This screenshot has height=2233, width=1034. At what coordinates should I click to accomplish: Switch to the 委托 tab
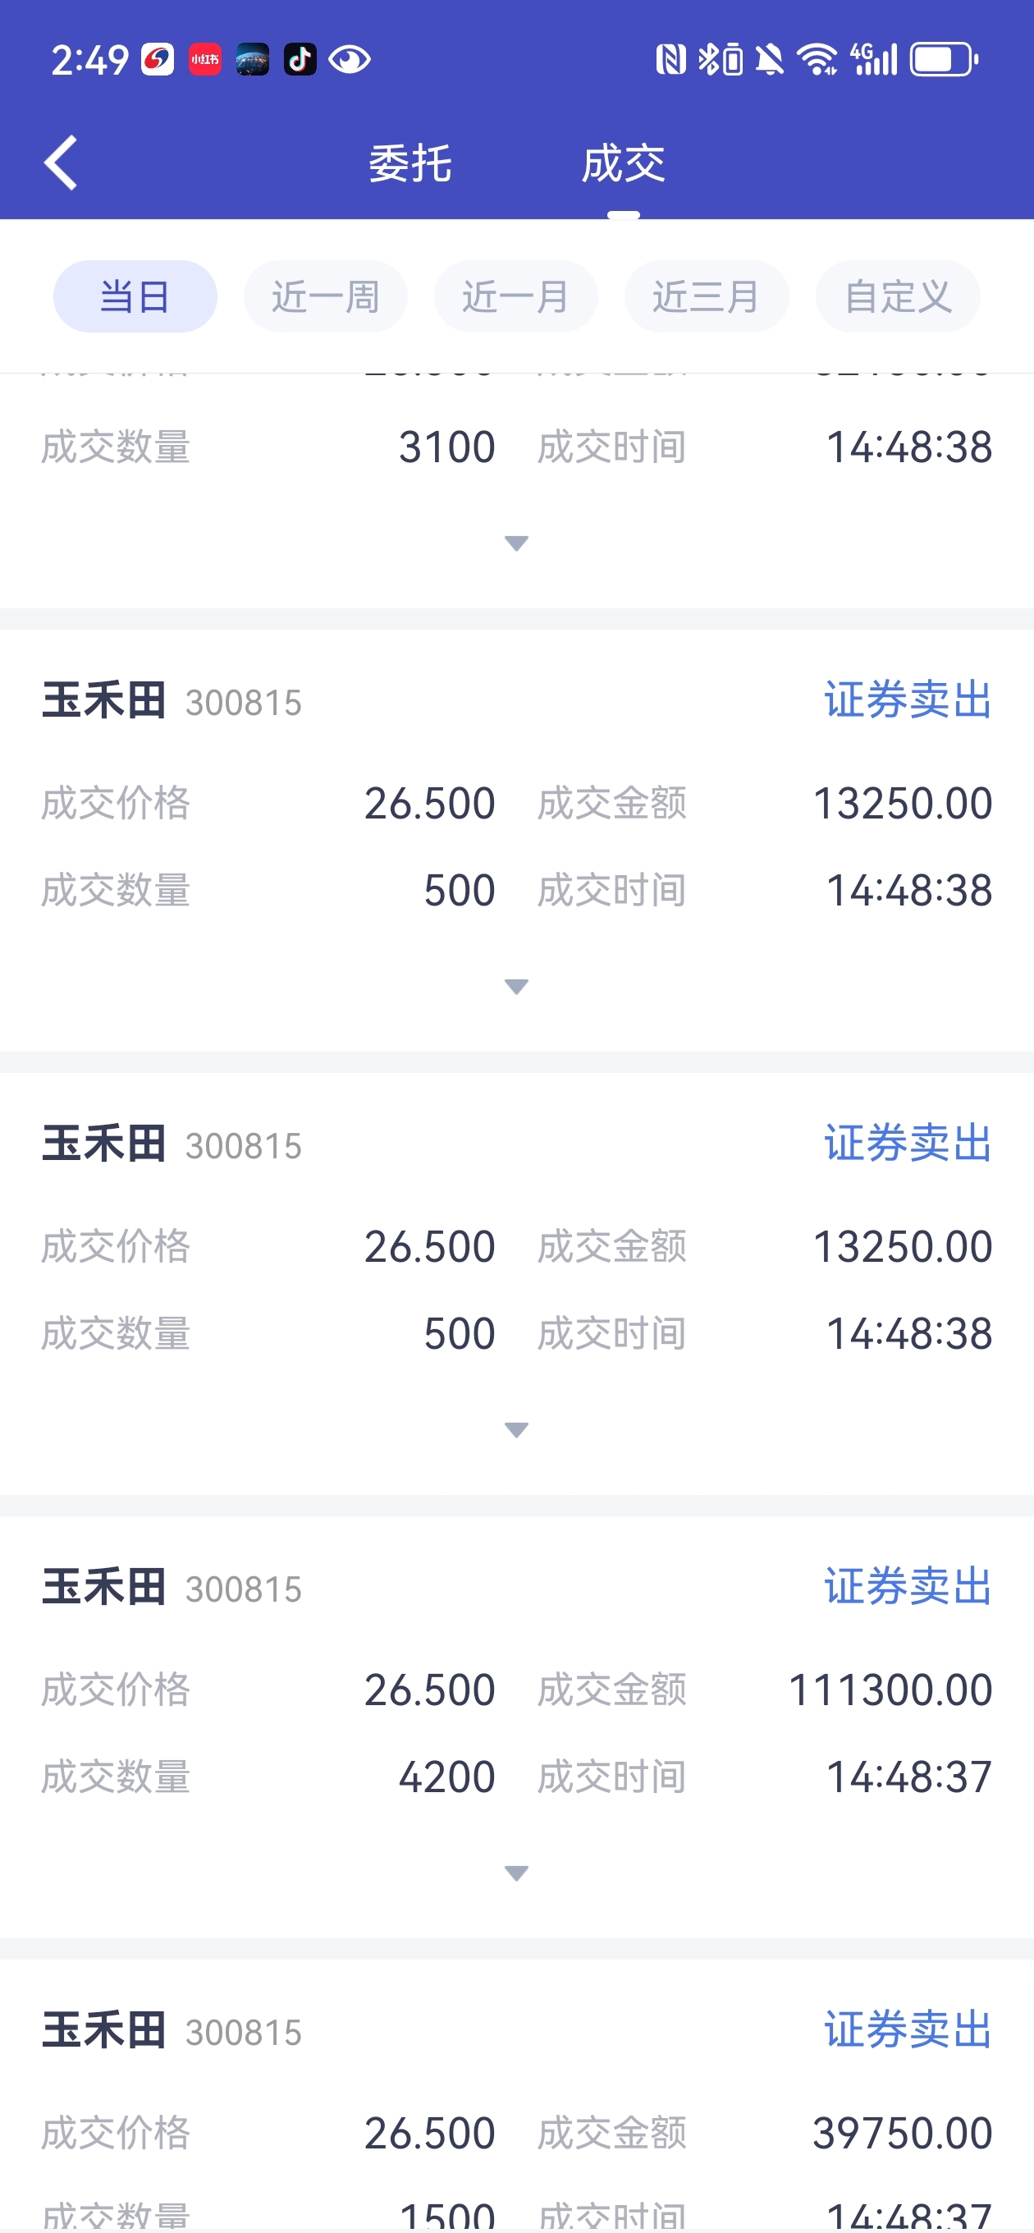(x=410, y=164)
